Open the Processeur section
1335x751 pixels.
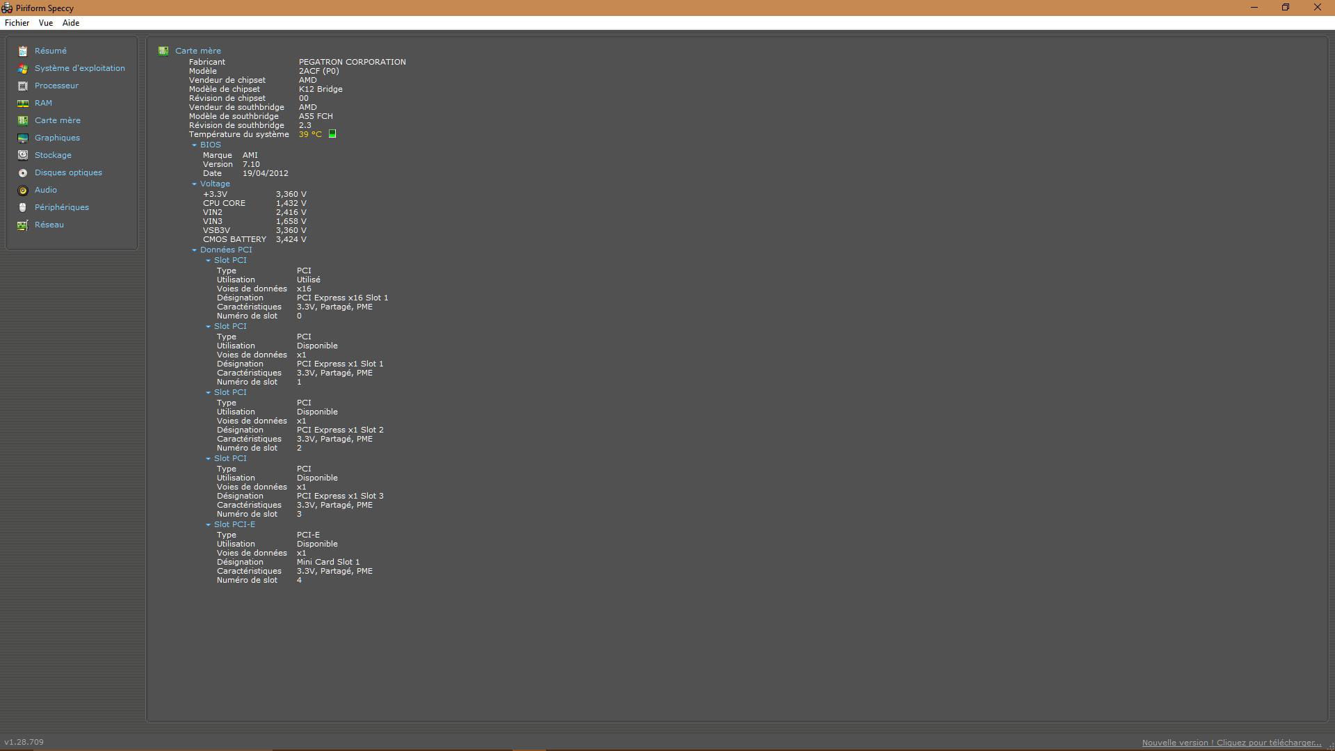coord(56,86)
